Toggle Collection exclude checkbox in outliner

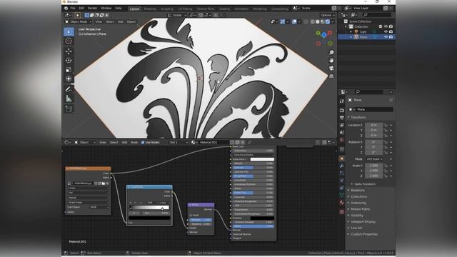pyautogui.click(x=381, y=26)
